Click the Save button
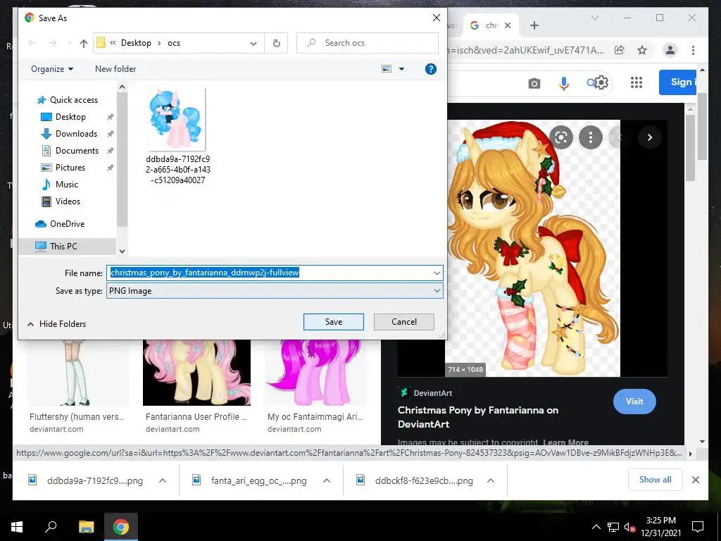The image size is (721, 541). 333,321
